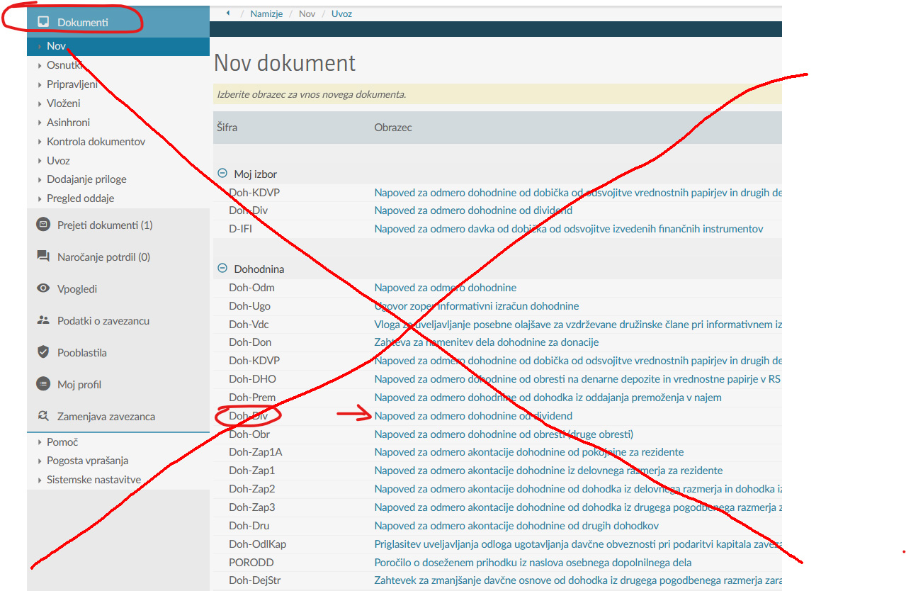Click the Zamenjava zavezanca swap icon

point(43,416)
